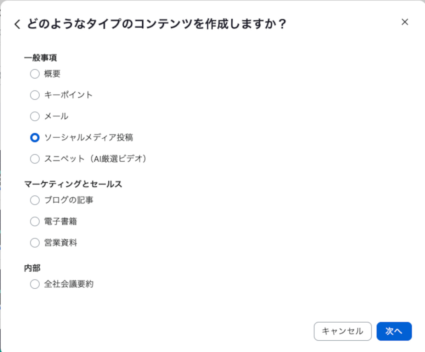The height and width of the screenshot is (352, 425).
Task: Go back using the left chevron arrow
Action: pos(17,25)
